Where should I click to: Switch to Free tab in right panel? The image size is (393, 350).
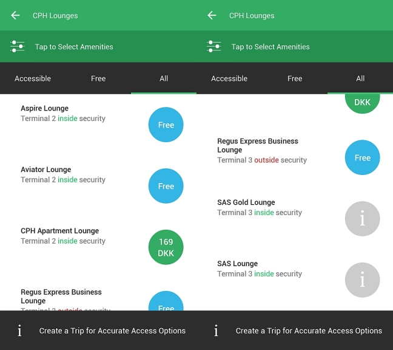295,78
